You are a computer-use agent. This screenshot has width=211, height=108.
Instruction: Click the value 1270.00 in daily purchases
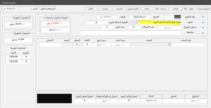pyautogui.click(x=14, y=62)
